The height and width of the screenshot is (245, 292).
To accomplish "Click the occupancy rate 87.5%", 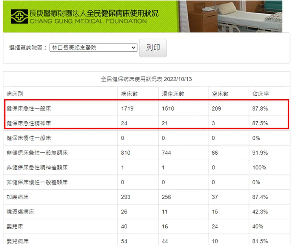I will pos(260,123).
